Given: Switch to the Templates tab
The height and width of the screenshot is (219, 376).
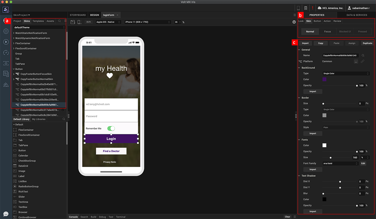Looking at the screenshot, I should (38, 21).
